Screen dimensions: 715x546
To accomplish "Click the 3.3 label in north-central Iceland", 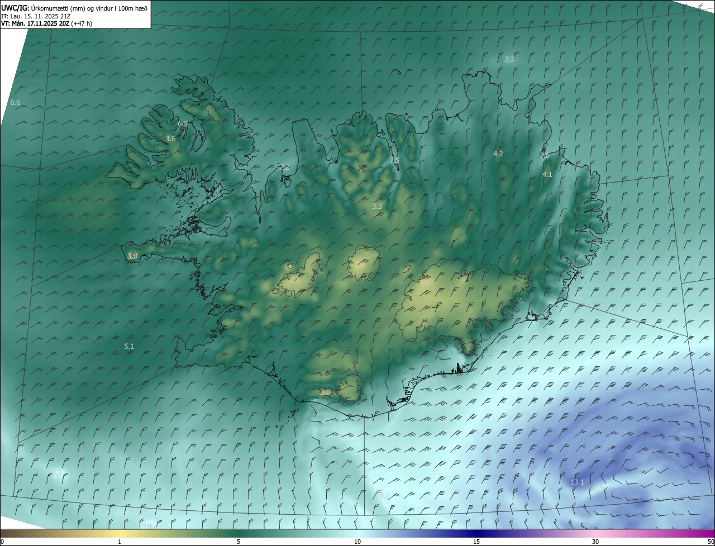I will [x=377, y=206].
